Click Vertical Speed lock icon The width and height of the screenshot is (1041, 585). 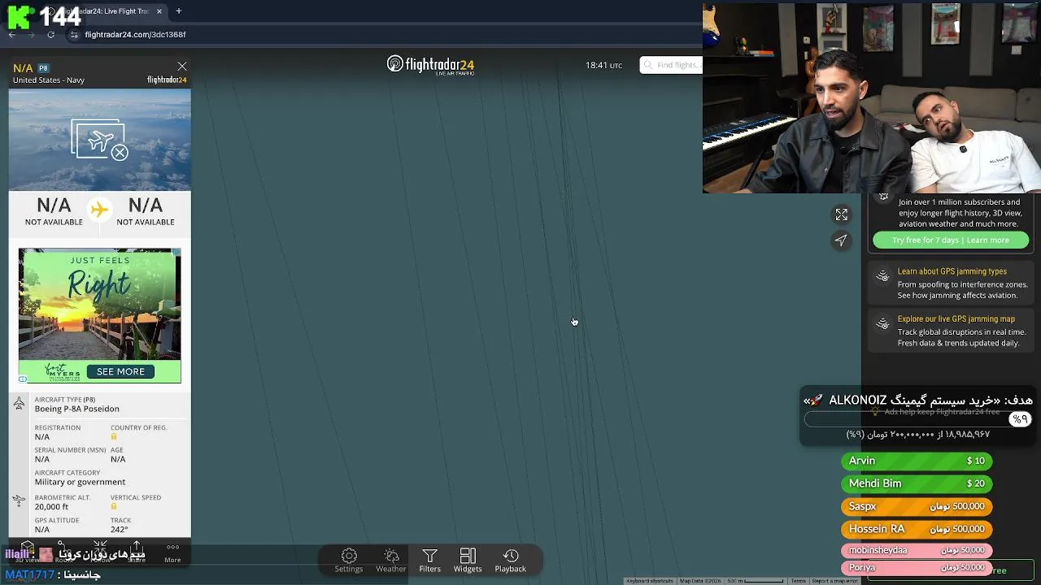114,506
